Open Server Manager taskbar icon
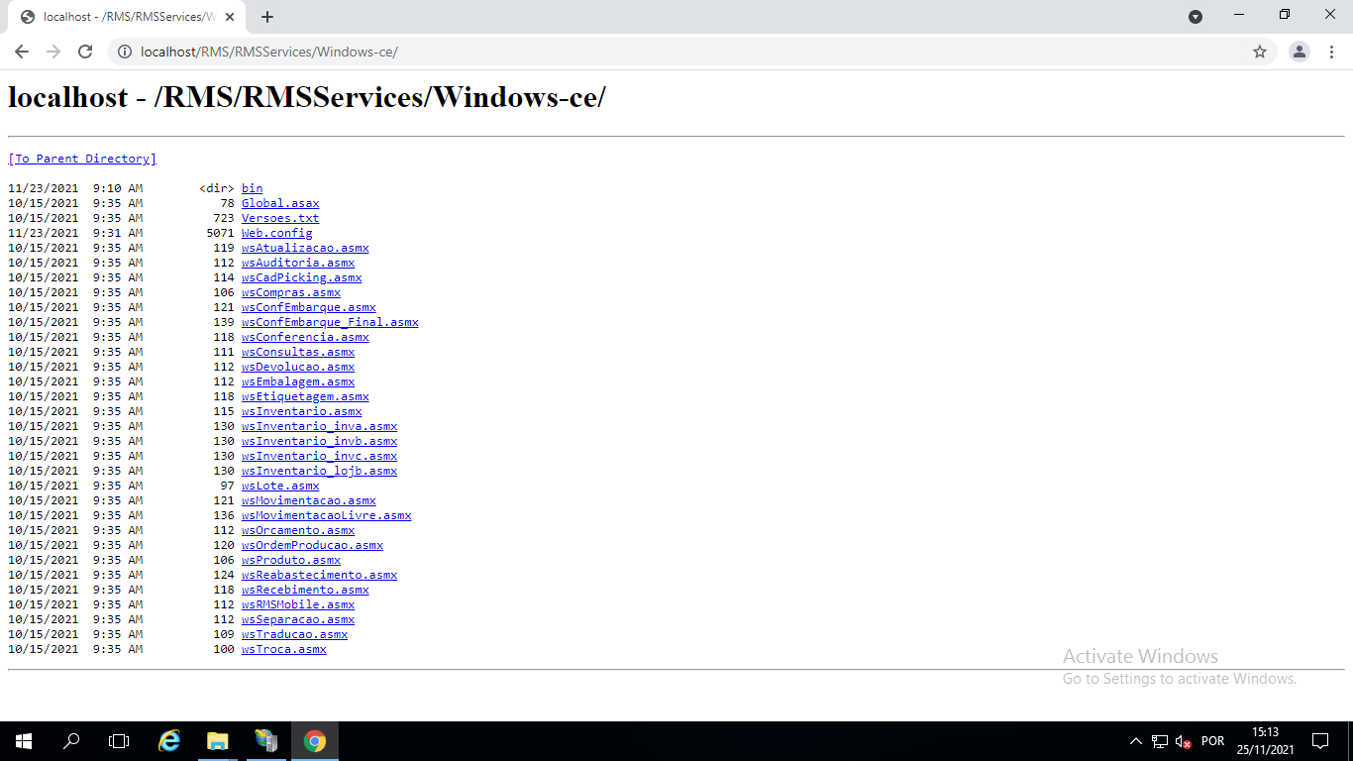This screenshot has width=1353, height=761. coord(265,741)
